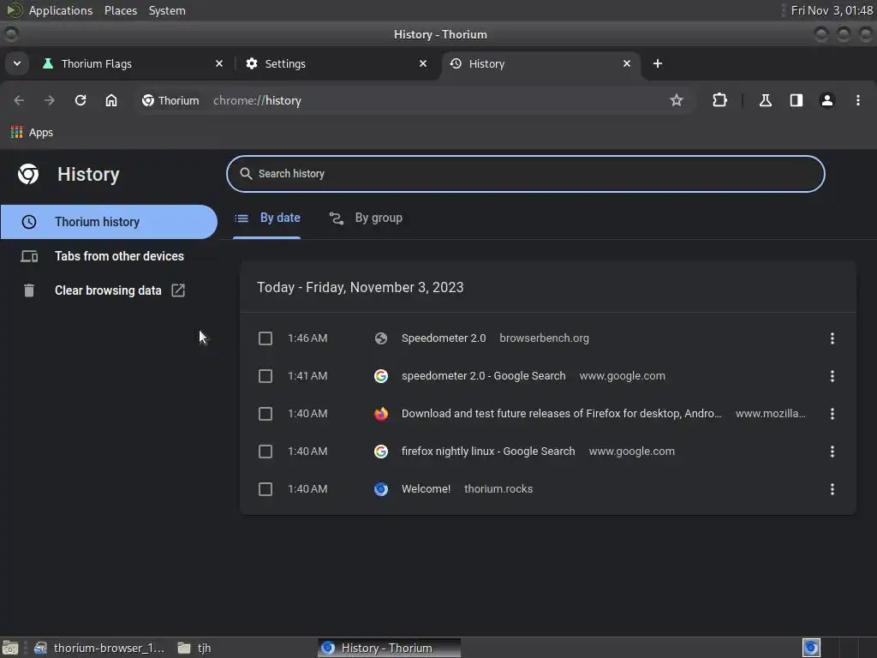Open firefox nightly linux - Google Search link

pyautogui.click(x=488, y=452)
